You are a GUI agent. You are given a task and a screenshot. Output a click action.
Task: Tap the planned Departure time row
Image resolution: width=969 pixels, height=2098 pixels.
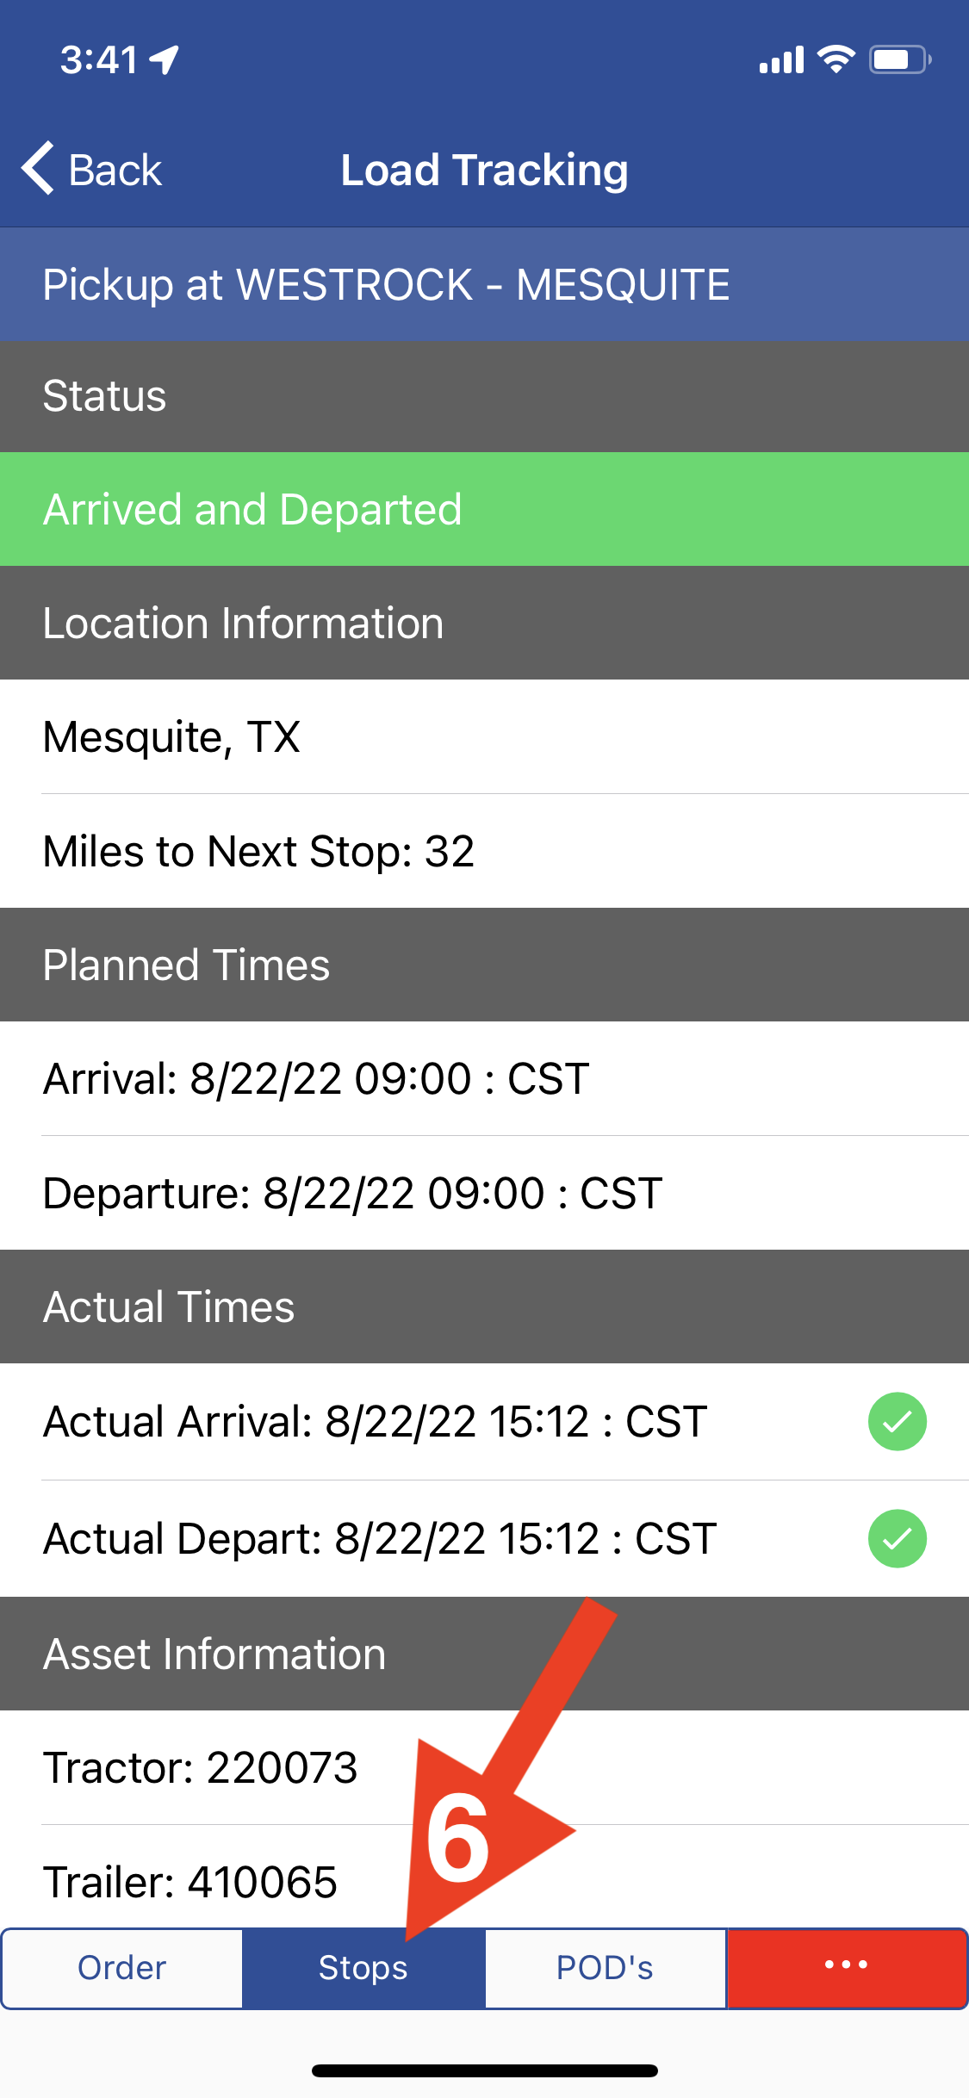(484, 1193)
